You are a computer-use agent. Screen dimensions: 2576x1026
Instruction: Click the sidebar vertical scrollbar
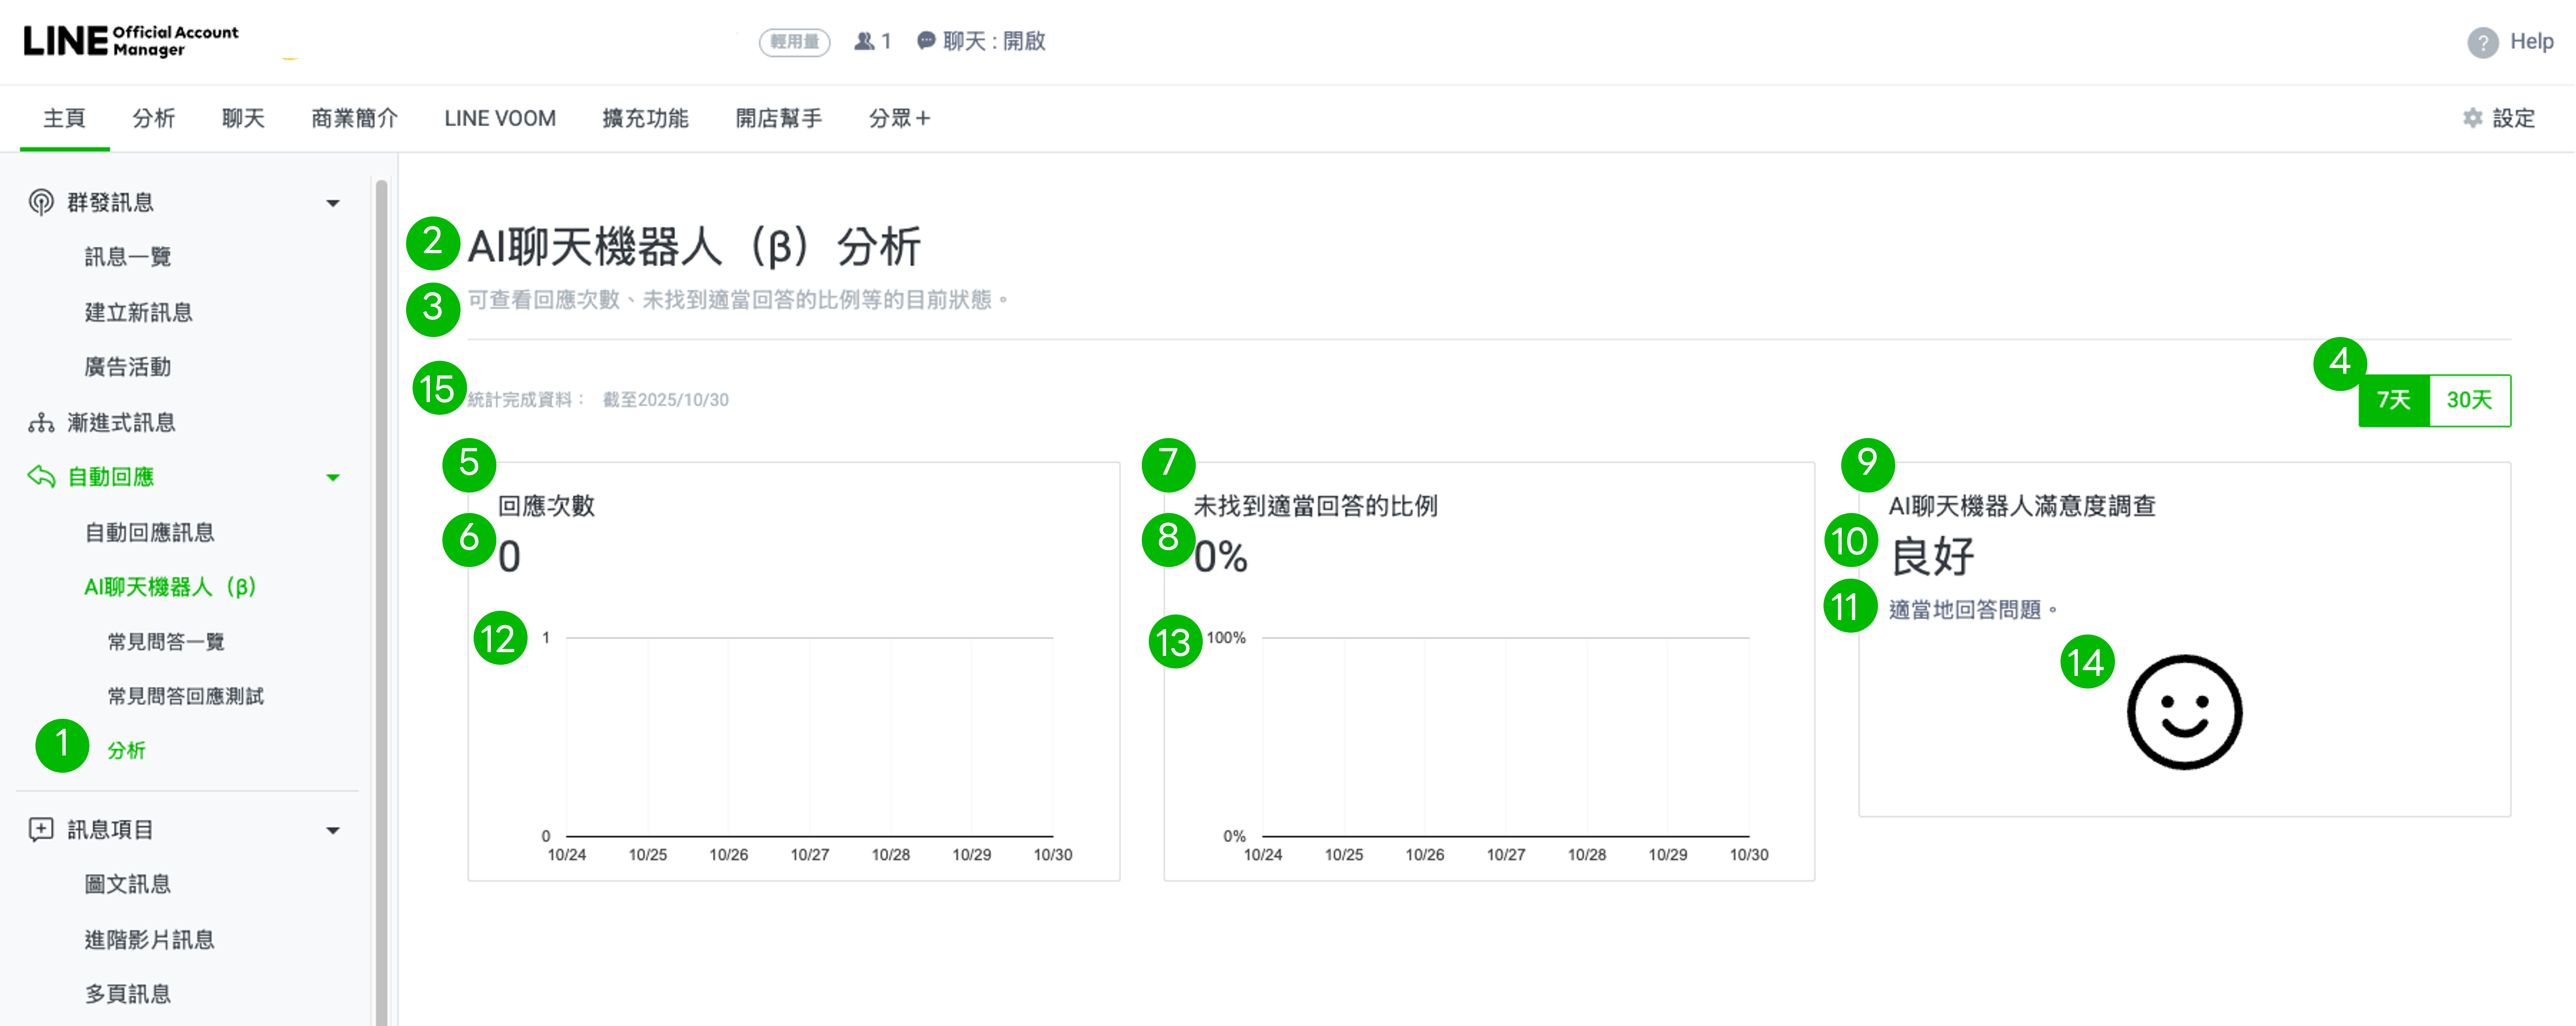(x=381, y=600)
